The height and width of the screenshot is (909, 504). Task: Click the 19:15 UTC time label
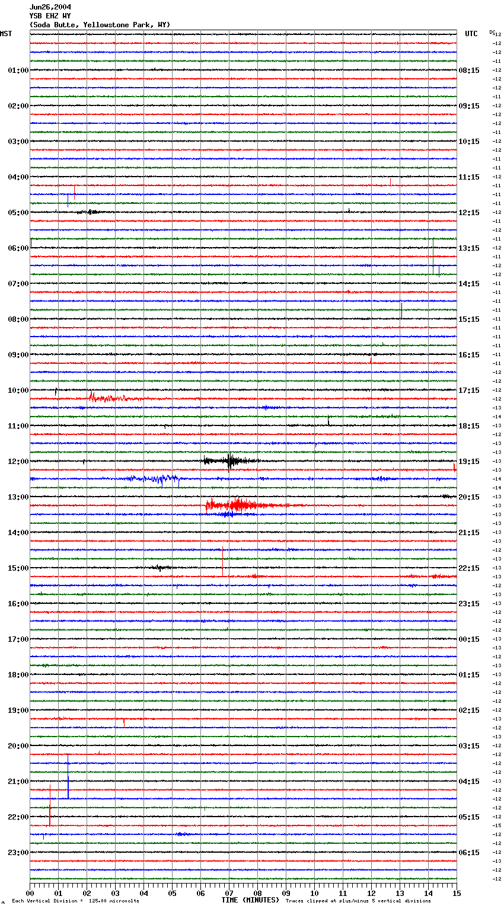(x=469, y=462)
